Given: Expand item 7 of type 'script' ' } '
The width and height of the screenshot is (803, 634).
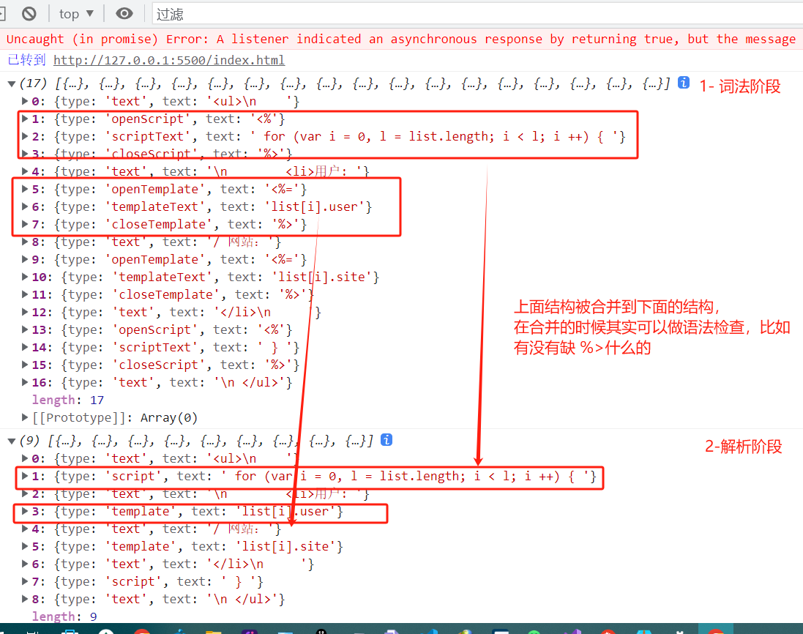Looking at the screenshot, I should tap(25, 581).
